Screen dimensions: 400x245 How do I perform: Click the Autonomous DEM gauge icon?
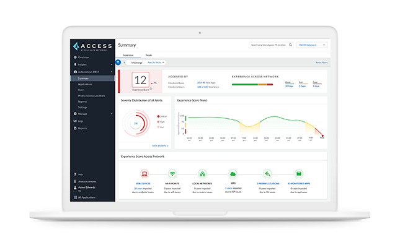[75, 72]
